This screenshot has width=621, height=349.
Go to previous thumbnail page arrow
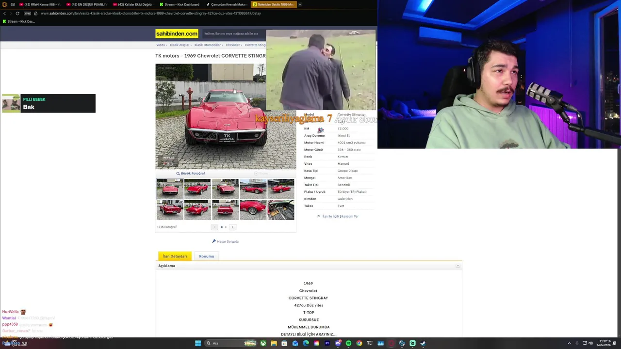pos(214,227)
